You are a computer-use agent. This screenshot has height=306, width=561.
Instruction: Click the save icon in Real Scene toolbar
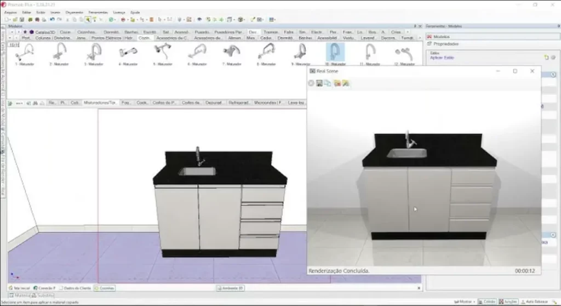[319, 83]
